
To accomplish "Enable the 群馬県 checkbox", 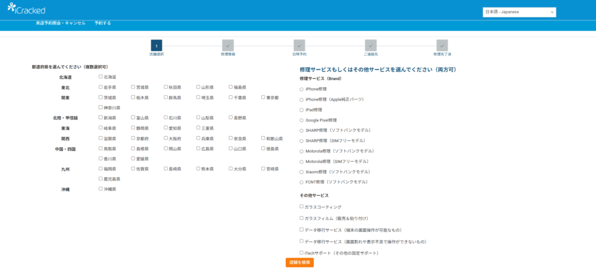I will (166, 97).
